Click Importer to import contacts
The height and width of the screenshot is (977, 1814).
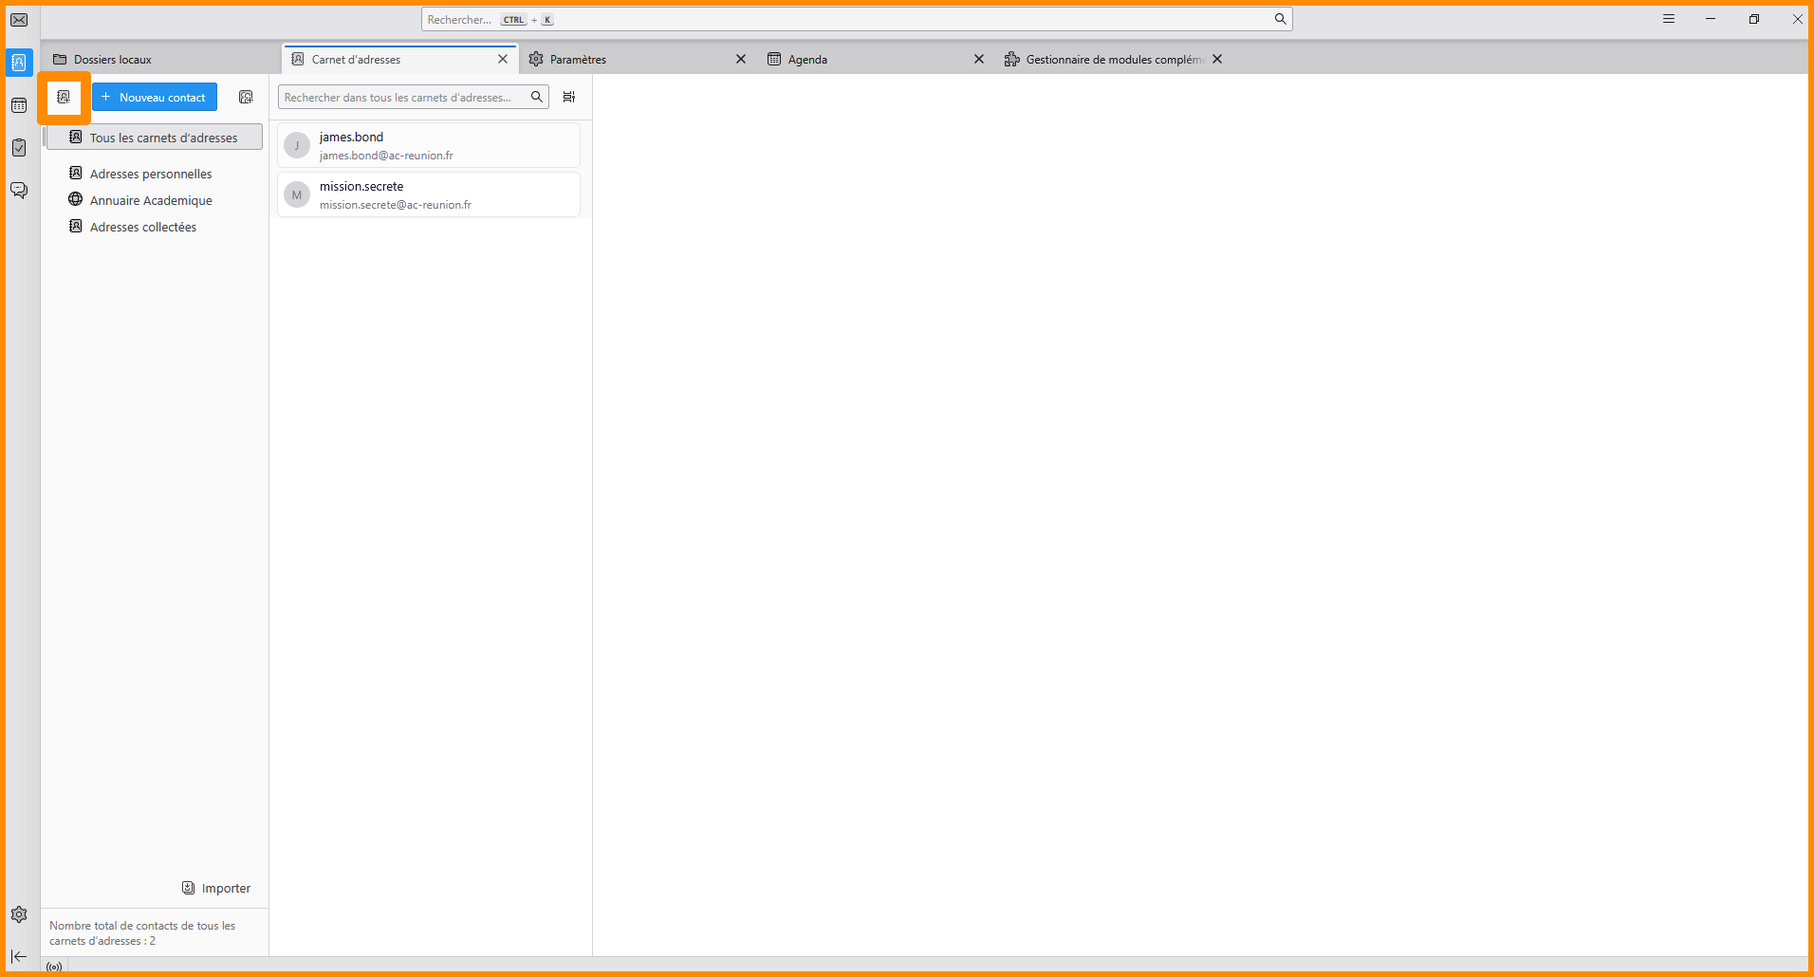[216, 888]
